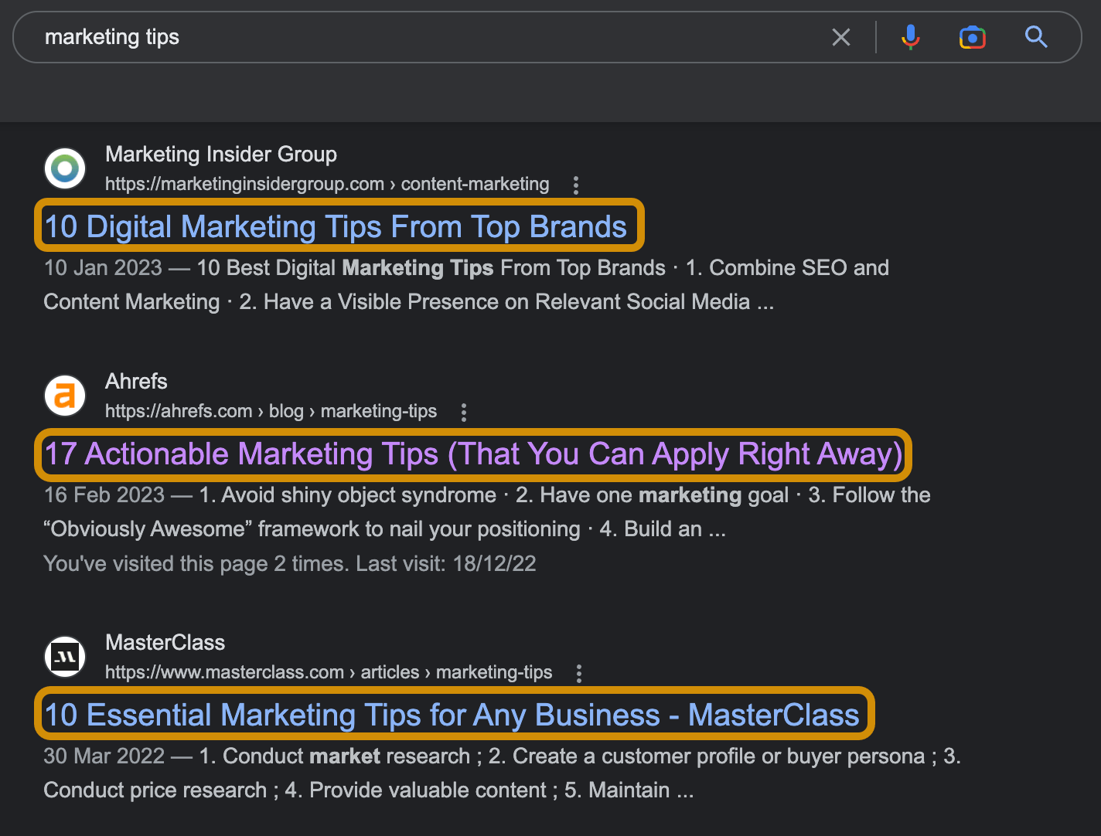
Task: Clear the search query with the X icon
Action: tap(841, 36)
